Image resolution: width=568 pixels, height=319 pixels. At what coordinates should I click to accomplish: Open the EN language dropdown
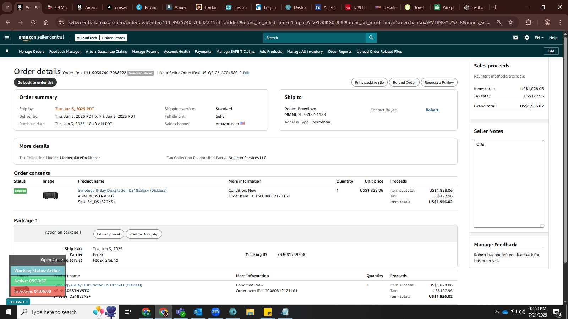click(x=539, y=38)
